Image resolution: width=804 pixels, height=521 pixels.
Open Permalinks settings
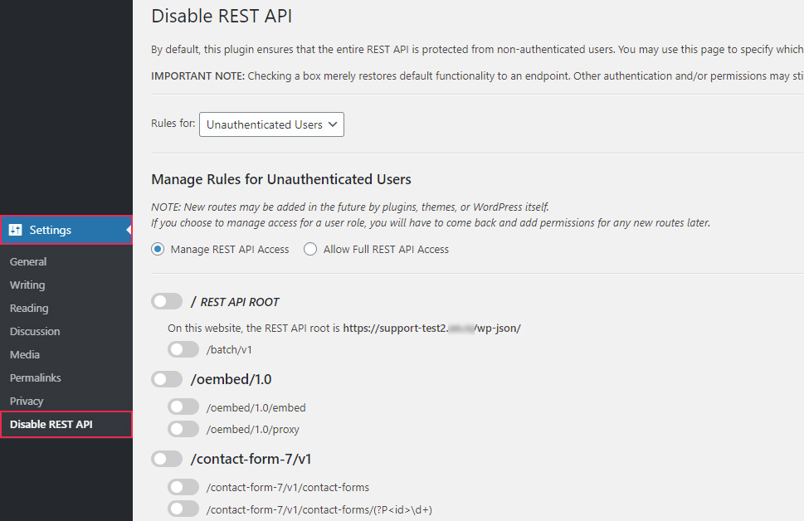pos(36,377)
